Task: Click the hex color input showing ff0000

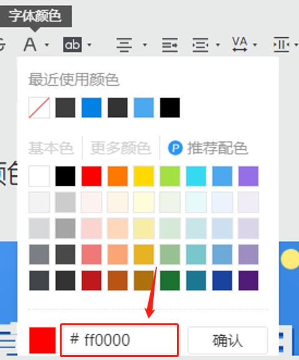Action: [120, 340]
